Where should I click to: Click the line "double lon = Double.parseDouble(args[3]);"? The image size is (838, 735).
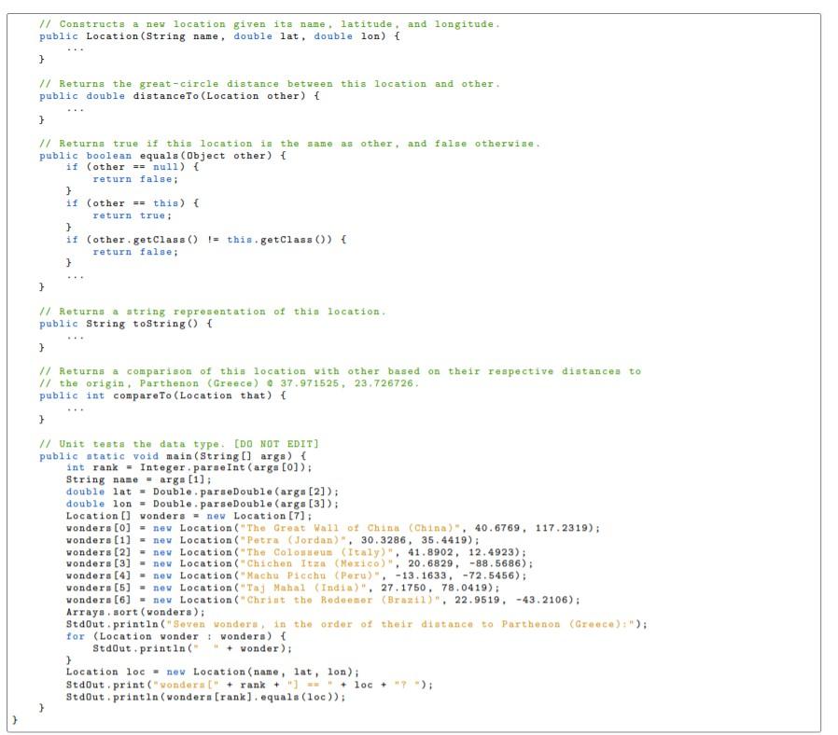[203, 504]
